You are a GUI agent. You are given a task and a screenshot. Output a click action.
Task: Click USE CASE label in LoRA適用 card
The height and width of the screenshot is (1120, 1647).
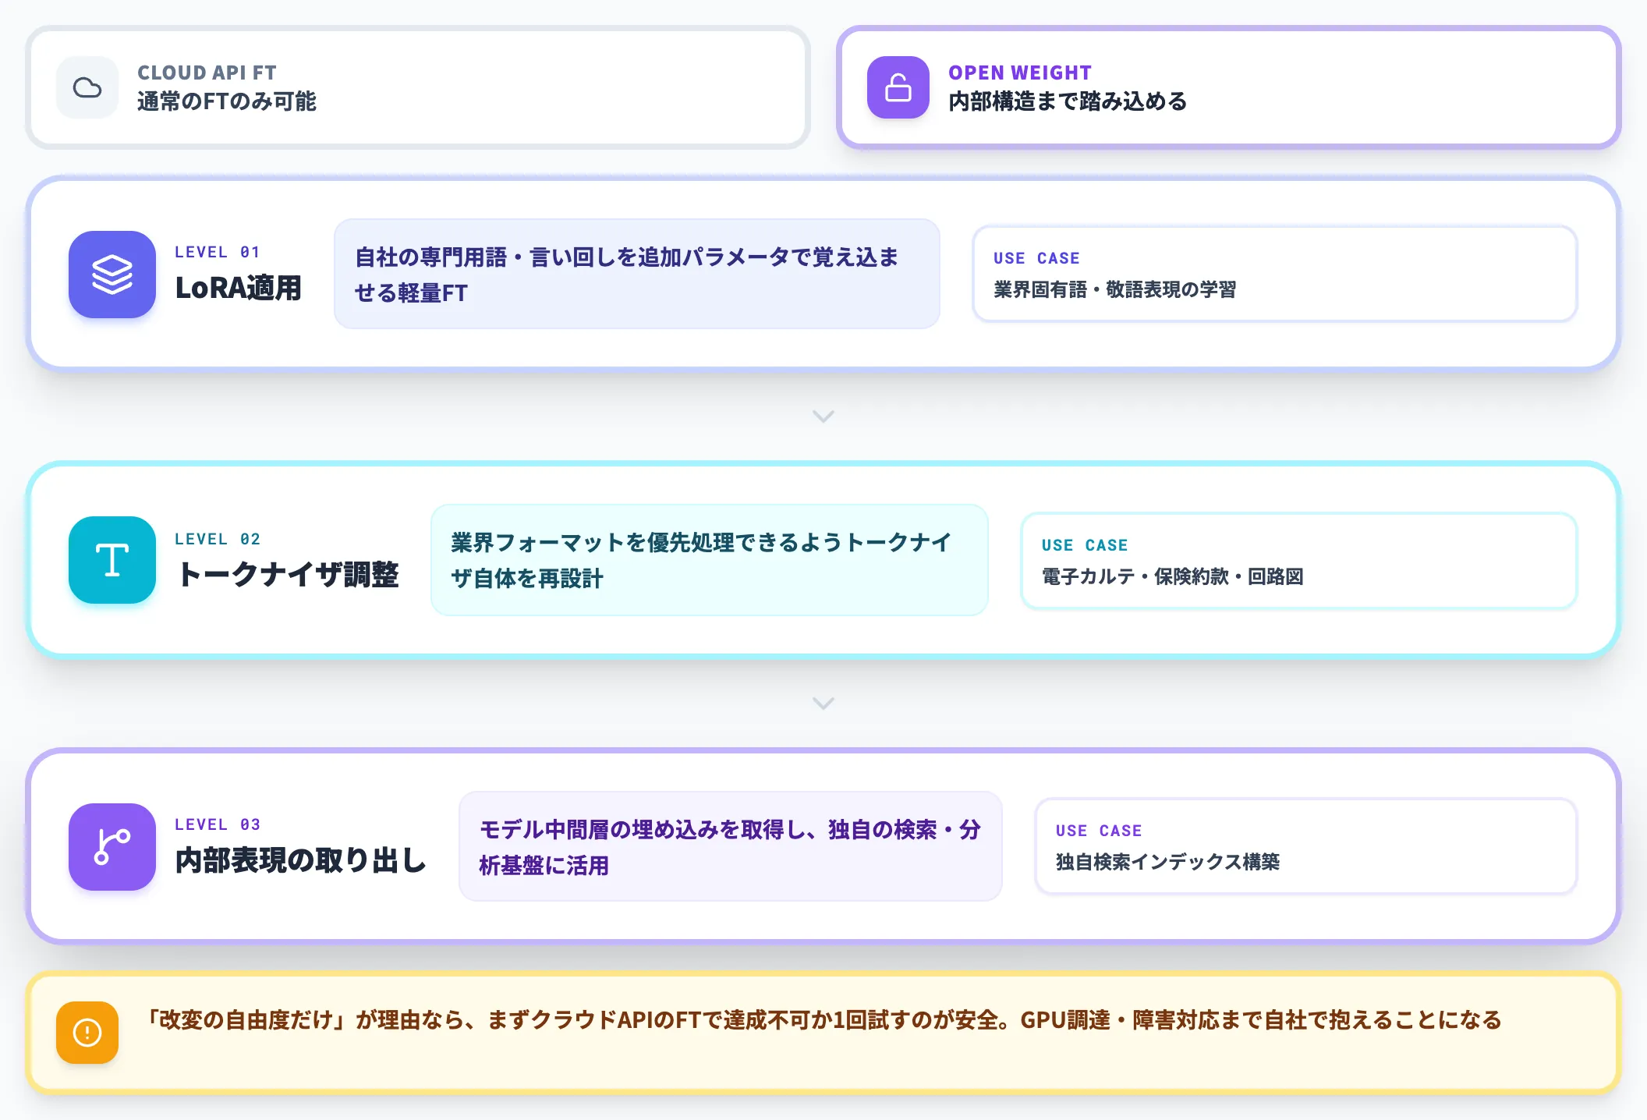(1036, 258)
